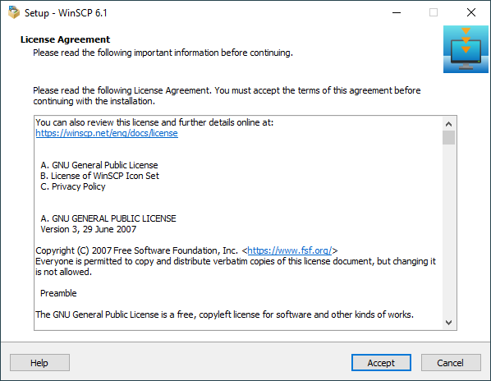Click the scrollbar up arrow
The image size is (491, 381).
449,124
